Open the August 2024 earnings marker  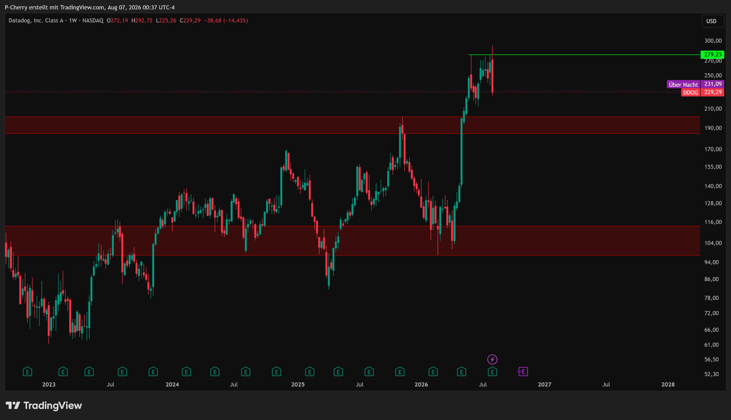(246, 371)
